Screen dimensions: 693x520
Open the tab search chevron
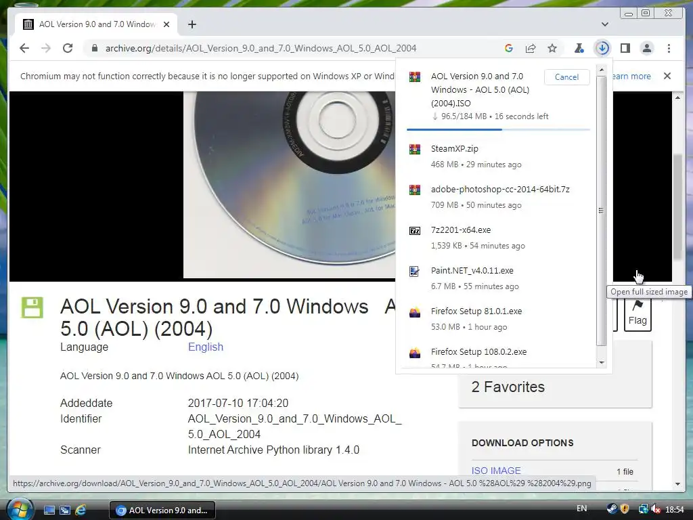click(x=605, y=24)
